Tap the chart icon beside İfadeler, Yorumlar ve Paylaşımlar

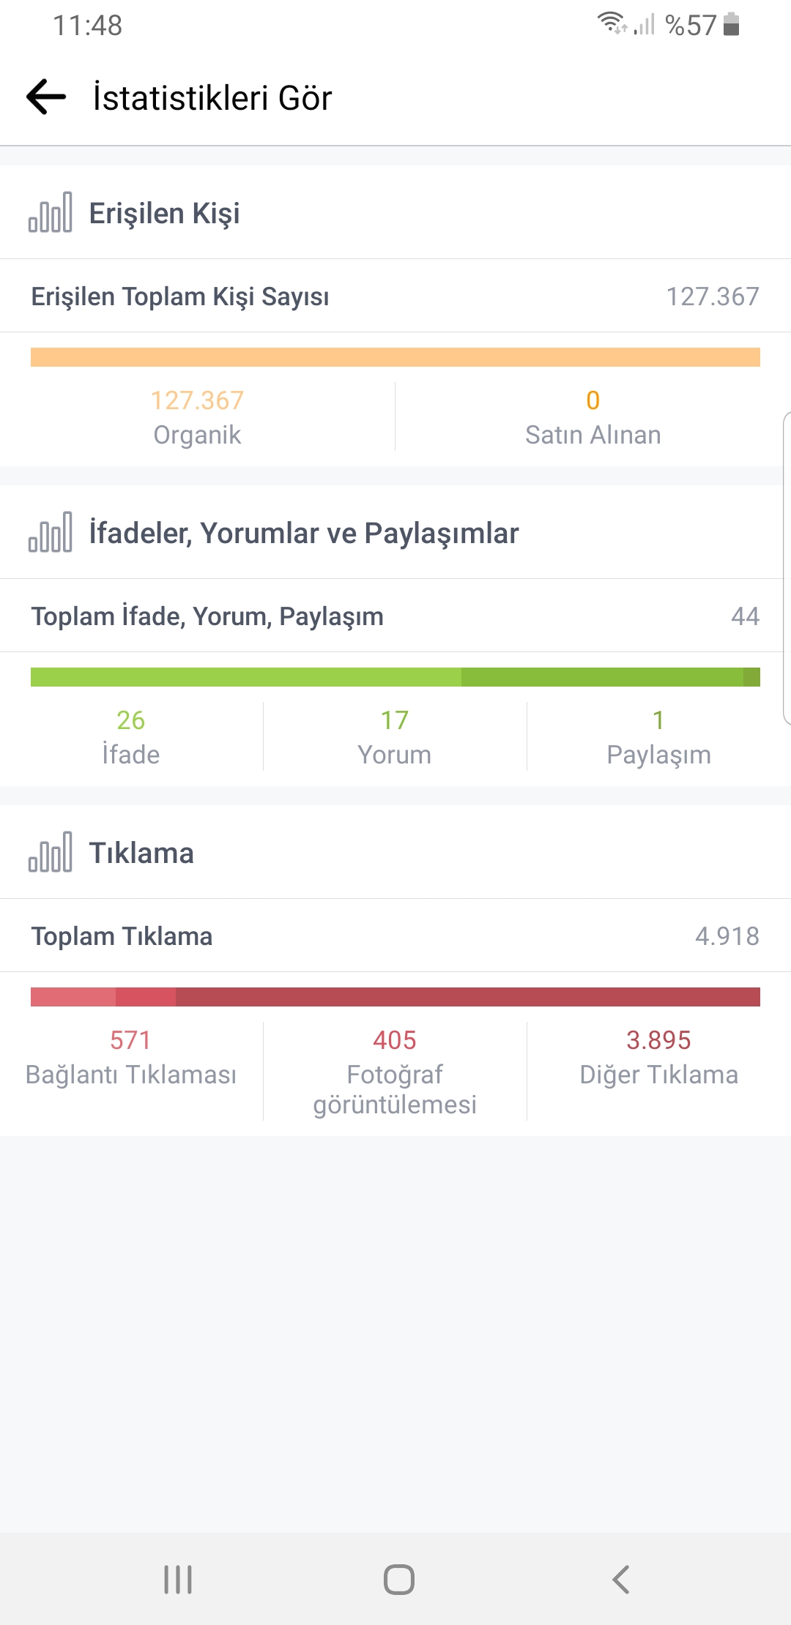click(x=51, y=532)
